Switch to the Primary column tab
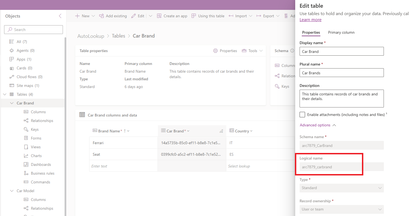 click(x=341, y=32)
